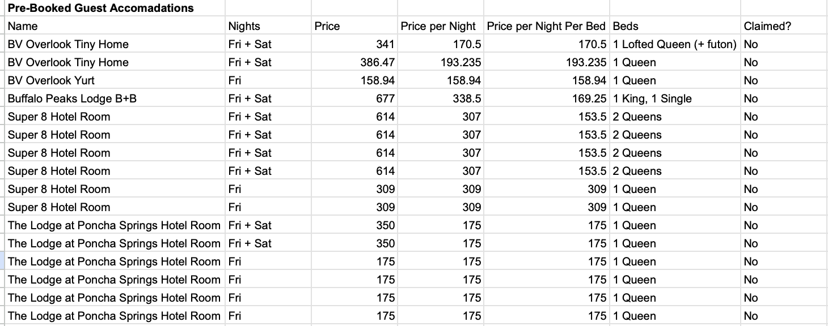Click the 'Claimed?' header cell
This screenshot has height=326, width=828.
coord(784,26)
